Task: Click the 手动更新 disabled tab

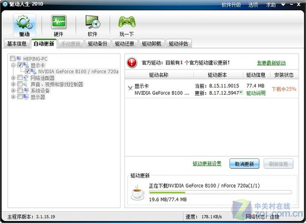Action: (x=71, y=43)
